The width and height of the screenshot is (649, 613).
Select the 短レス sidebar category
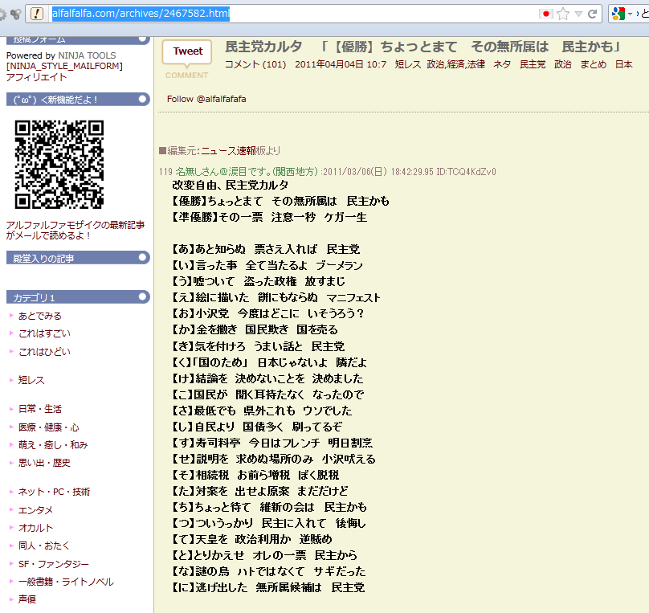pyautogui.click(x=31, y=379)
